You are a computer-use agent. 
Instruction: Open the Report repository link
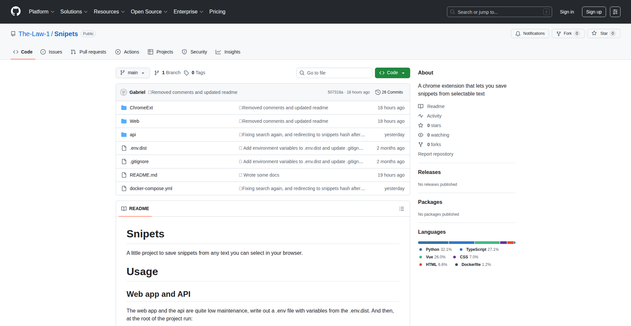(x=435, y=154)
